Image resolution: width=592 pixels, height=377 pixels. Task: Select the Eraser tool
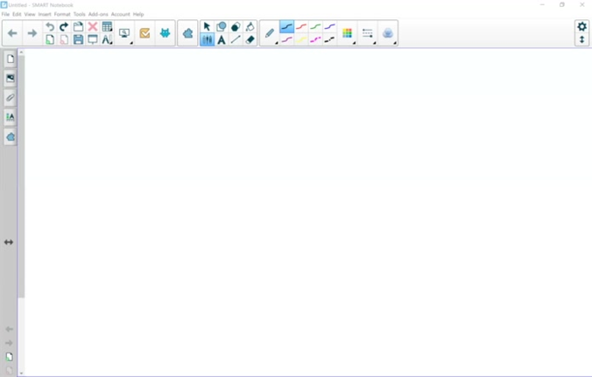pos(250,39)
